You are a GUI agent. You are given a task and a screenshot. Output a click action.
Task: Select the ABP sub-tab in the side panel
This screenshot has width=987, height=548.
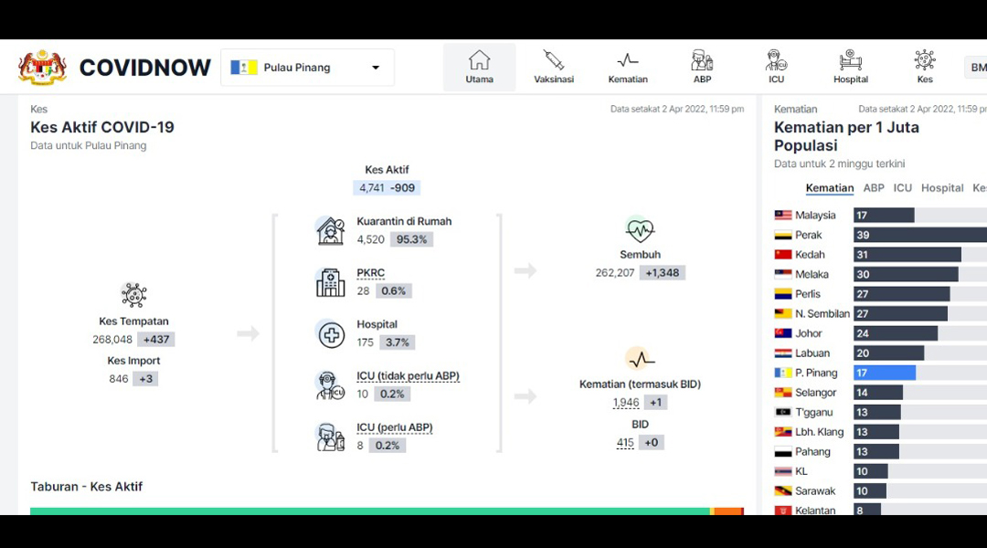pyautogui.click(x=874, y=187)
